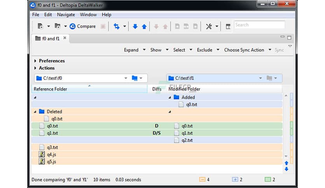
Task: Jump to previous difference in overview ruler
Action: click(287, 163)
